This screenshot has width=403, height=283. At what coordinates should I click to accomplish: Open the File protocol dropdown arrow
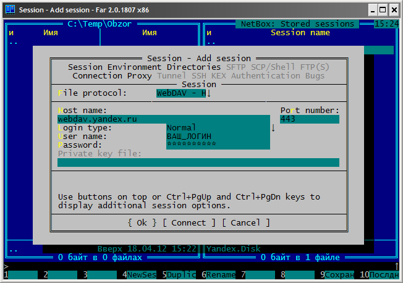[x=209, y=93]
